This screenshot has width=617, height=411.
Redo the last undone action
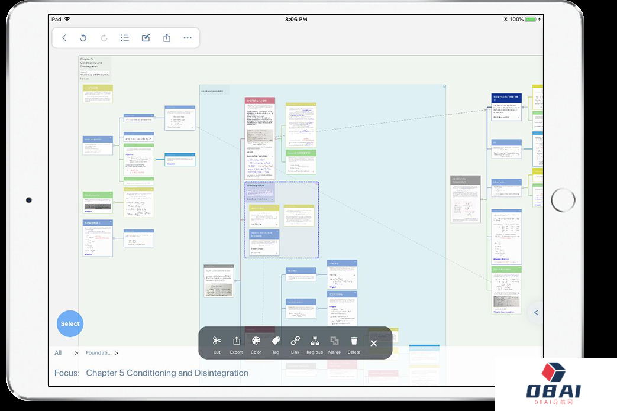coord(104,38)
